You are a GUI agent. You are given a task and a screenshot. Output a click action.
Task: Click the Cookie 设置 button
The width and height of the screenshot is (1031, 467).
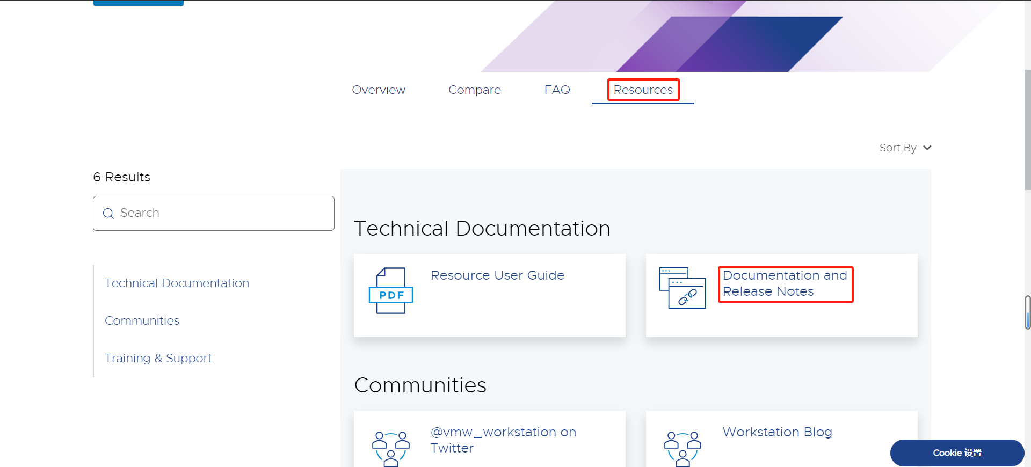pos(957,453)
